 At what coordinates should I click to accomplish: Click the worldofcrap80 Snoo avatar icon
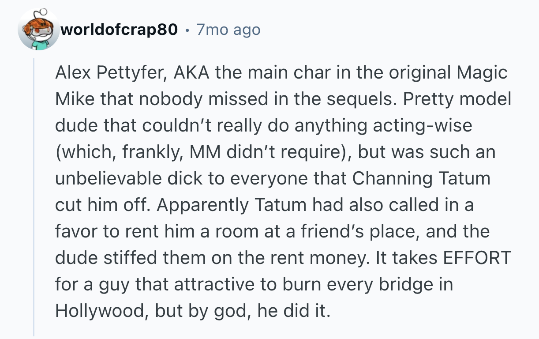point(39,30)
